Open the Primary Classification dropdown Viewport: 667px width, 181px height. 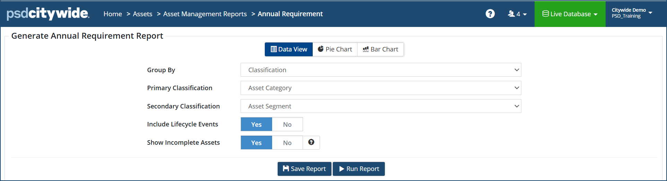pyautogui.click(x=381, y=88)
